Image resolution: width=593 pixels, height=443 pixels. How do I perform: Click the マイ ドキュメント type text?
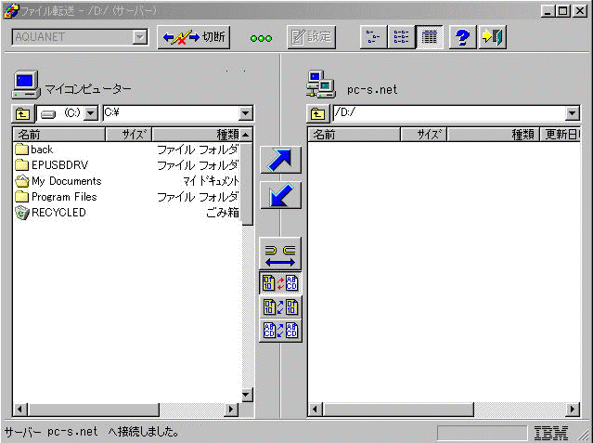point(211,181)
